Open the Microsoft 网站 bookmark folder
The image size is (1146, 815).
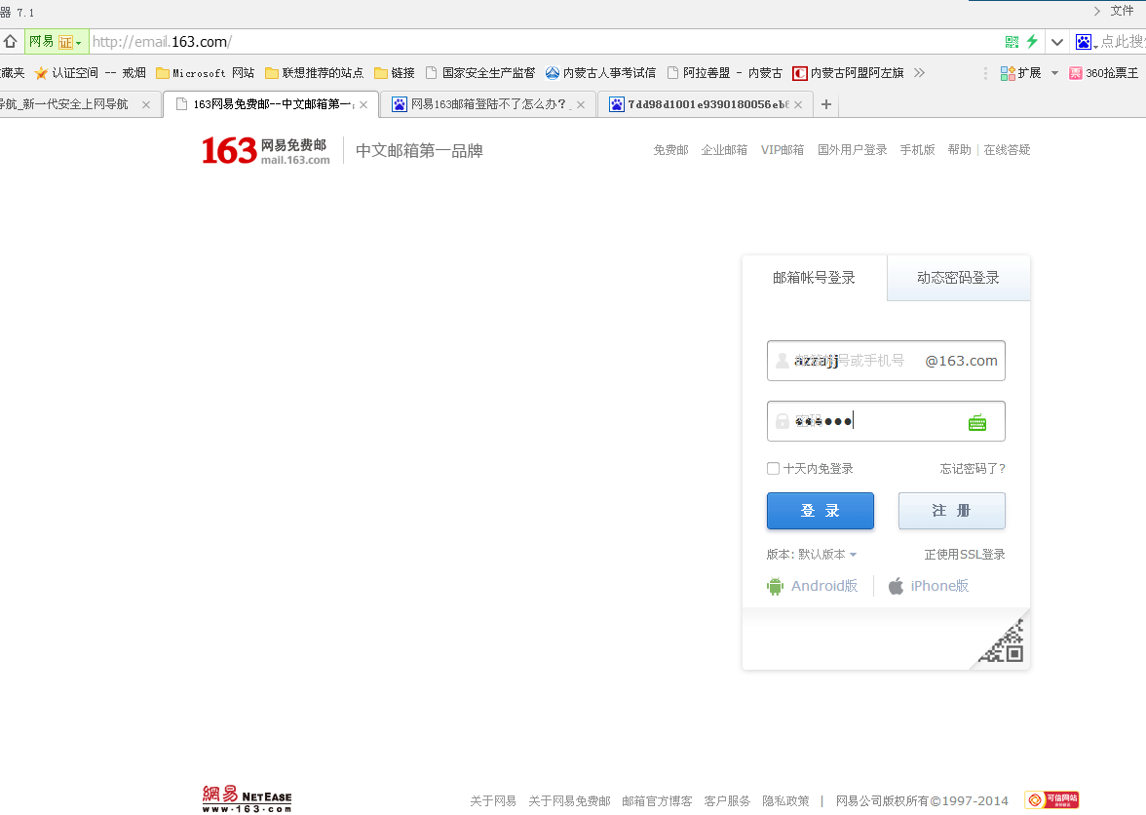tap(205, 73)
